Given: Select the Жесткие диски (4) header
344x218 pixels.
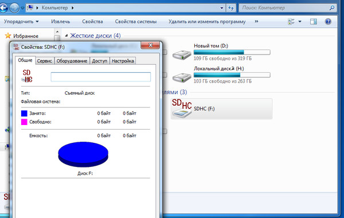Looking at the screenshot, I should coord(95,36).
